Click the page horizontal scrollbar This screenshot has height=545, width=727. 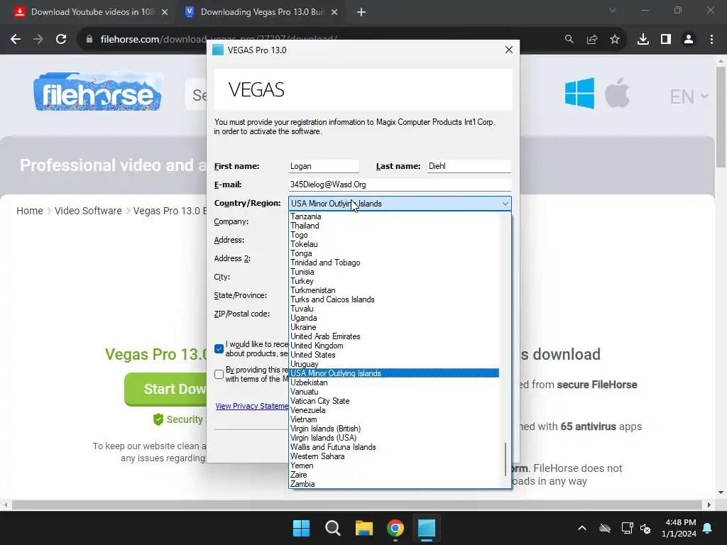[x=357, y=505]
